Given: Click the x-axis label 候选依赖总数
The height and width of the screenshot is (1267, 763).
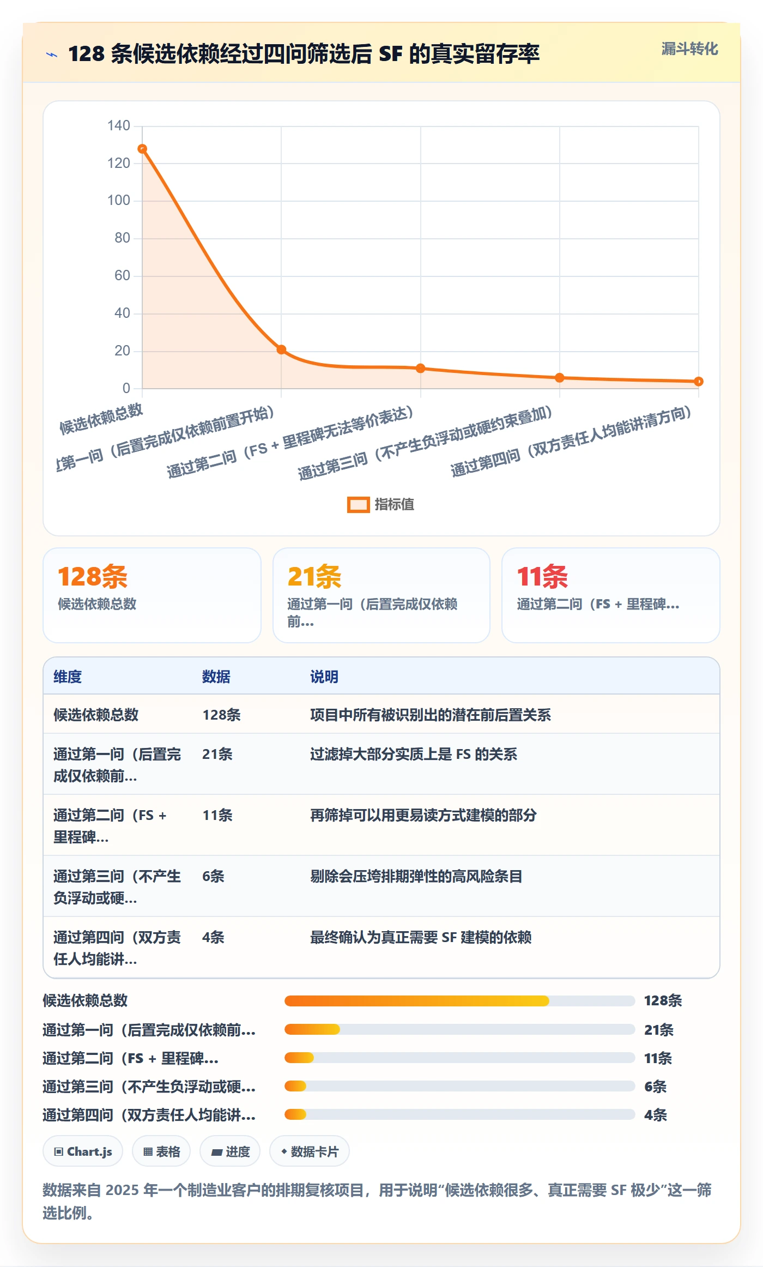Looking at the screenshot, I should tap(101, 419).
